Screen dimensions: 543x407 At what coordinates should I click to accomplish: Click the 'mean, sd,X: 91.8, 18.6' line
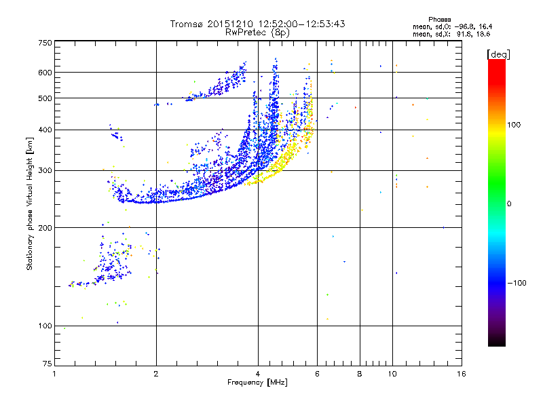coord(451,34)
